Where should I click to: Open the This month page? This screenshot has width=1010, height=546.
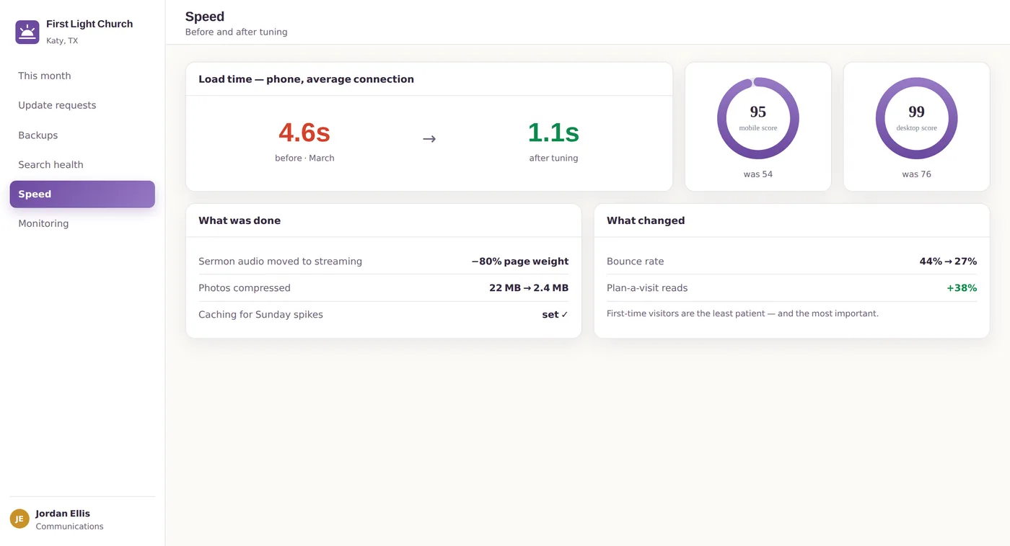[82, 76]
